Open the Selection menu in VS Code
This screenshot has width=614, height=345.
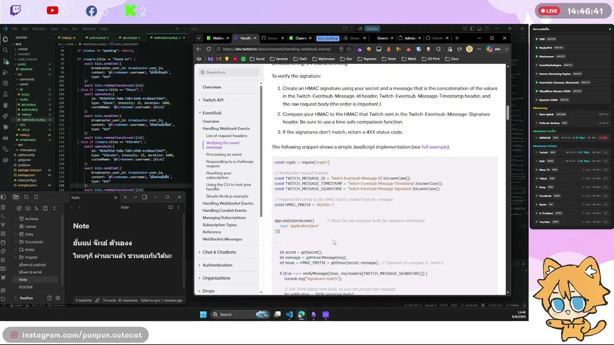39,29
